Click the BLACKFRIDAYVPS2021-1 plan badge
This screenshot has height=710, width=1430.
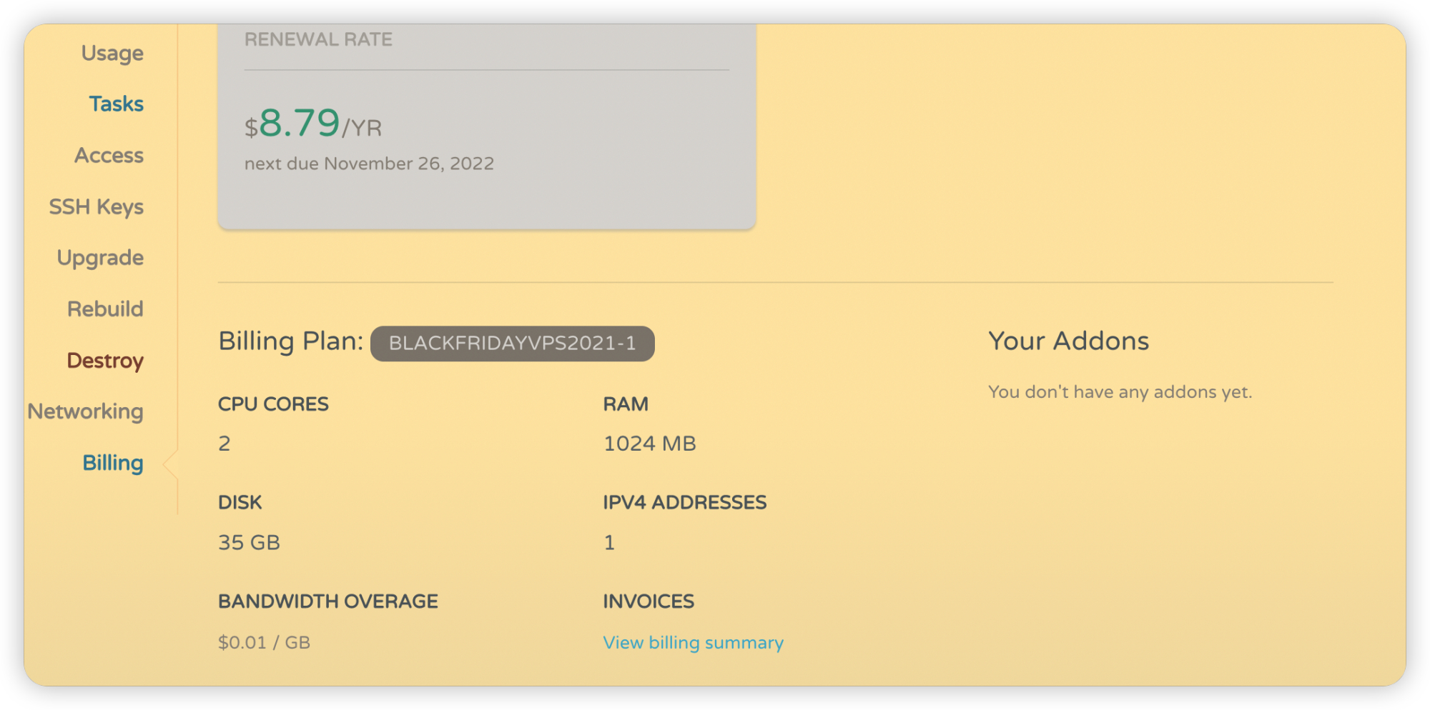click(x=512, y=344)
